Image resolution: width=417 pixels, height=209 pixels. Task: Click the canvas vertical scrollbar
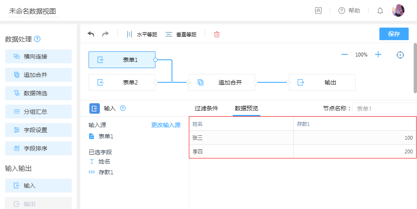[x=414, y=68]
